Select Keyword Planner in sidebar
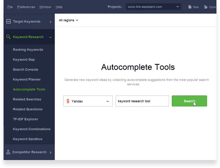The height and width of the screenshot is (168, 220). [27, 79]
